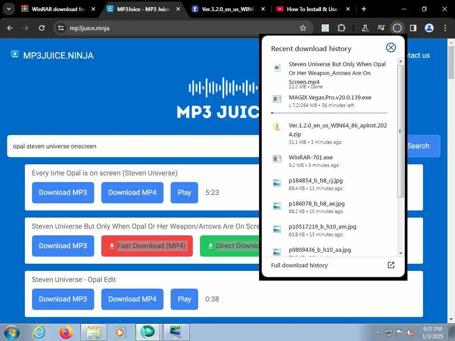Launch Firefox from the taskbar
The height and width of the screenshot is (341, 455).
point(66,332)
